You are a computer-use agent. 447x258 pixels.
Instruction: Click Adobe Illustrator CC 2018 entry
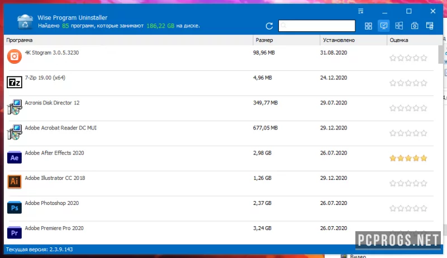pyautogui.click(x=55, y=178)
